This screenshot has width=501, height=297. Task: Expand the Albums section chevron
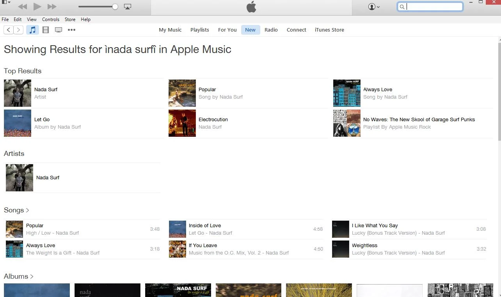pyautogui.click(x=32, y=277)
